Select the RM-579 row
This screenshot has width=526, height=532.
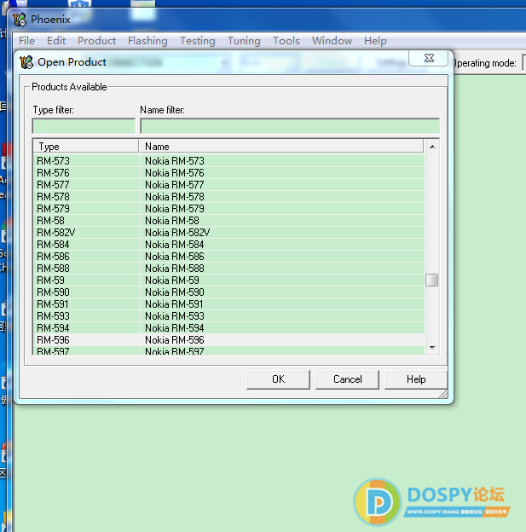(228, 208)
